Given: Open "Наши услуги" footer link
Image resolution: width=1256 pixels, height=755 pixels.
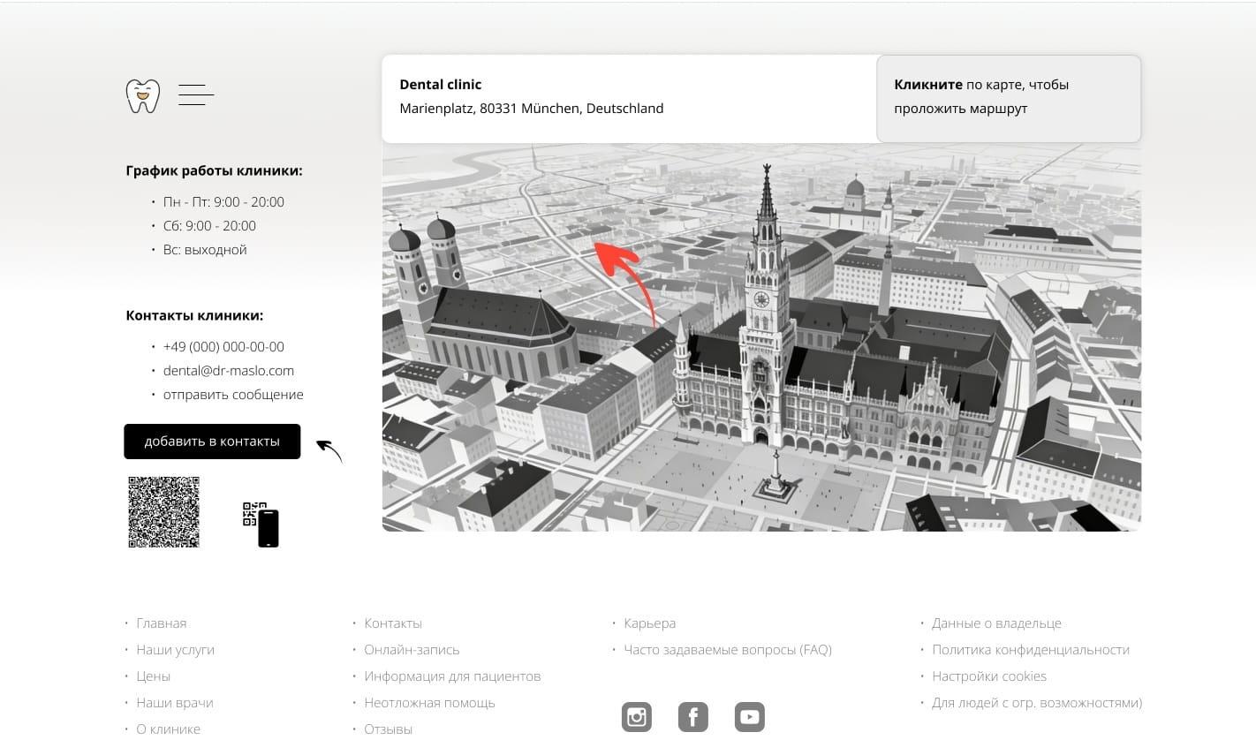Looking at the screenshot, I should (176, 650).
